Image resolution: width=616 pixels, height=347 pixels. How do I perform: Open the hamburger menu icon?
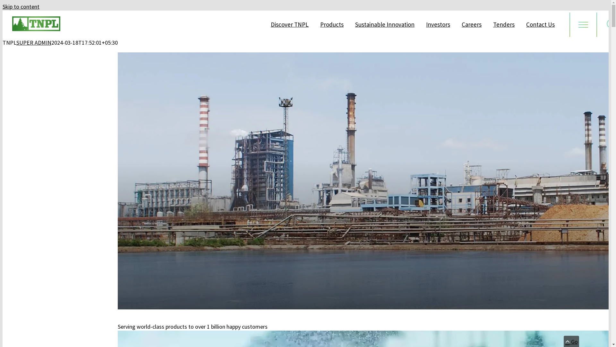pos(583,25)
